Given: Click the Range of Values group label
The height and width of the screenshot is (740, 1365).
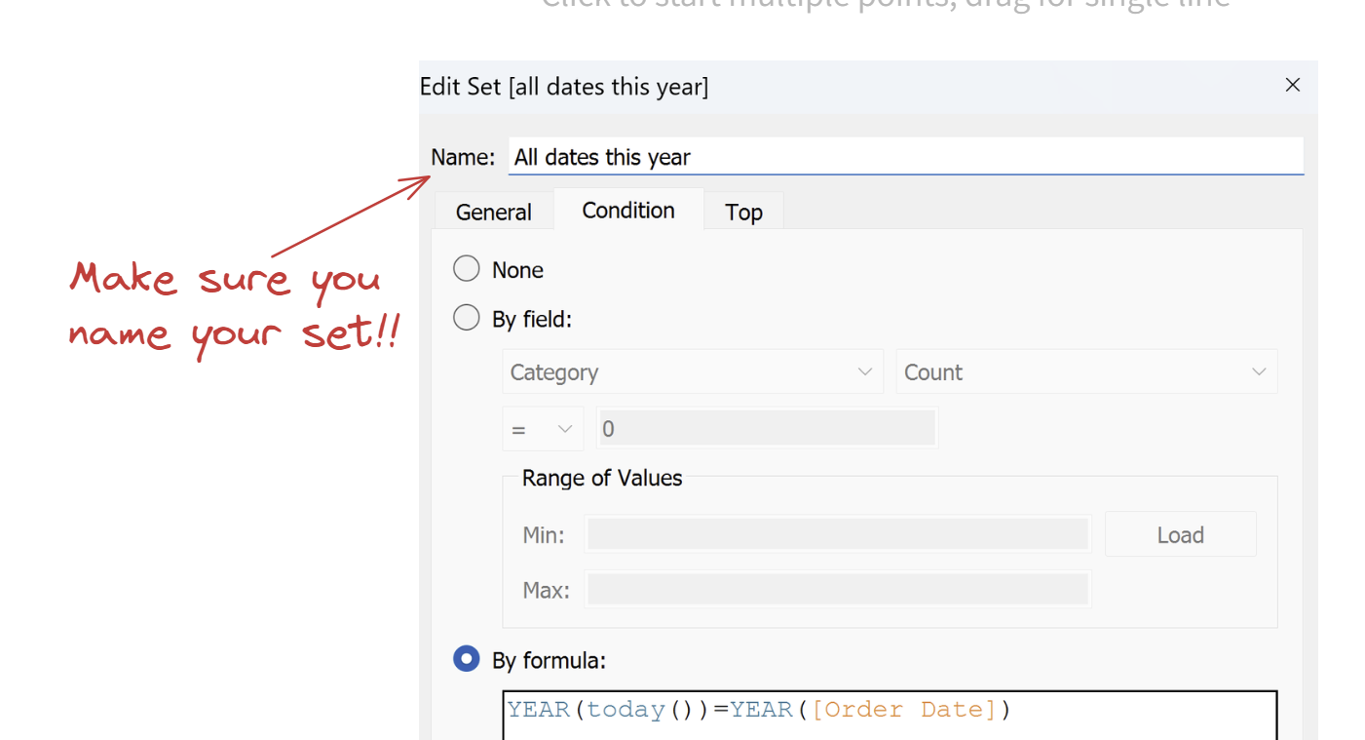Looking at the screenshot, I should pyautogui.click(x=602, y=479).
